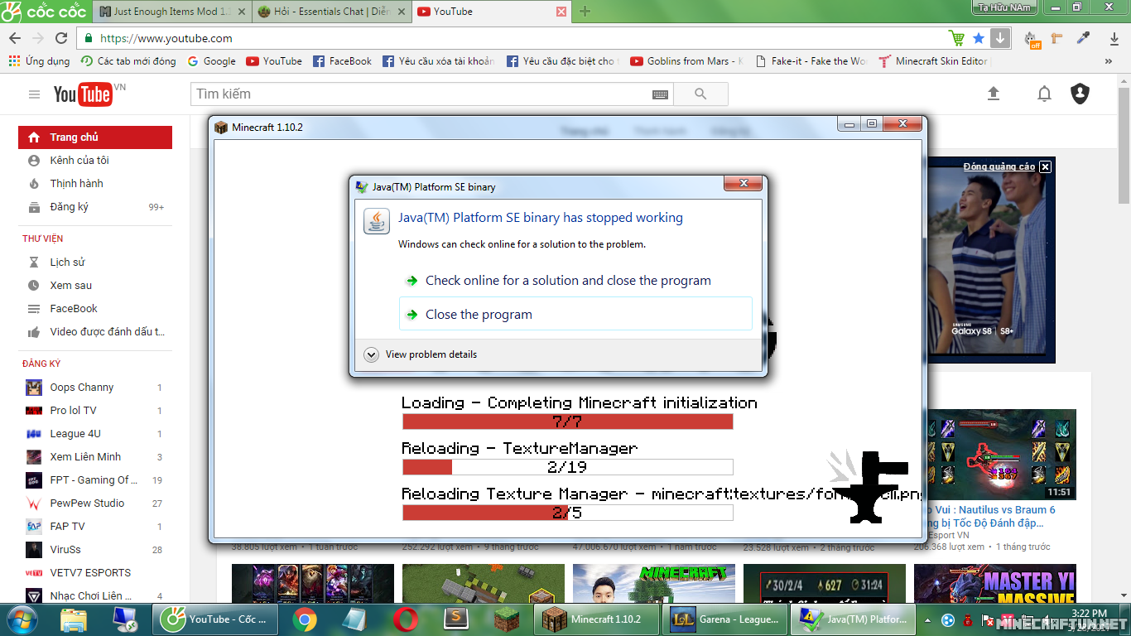1131x636 pixels.
Task: Open the YouTube upload icon in the header
Action: click(x=993, y=94)
